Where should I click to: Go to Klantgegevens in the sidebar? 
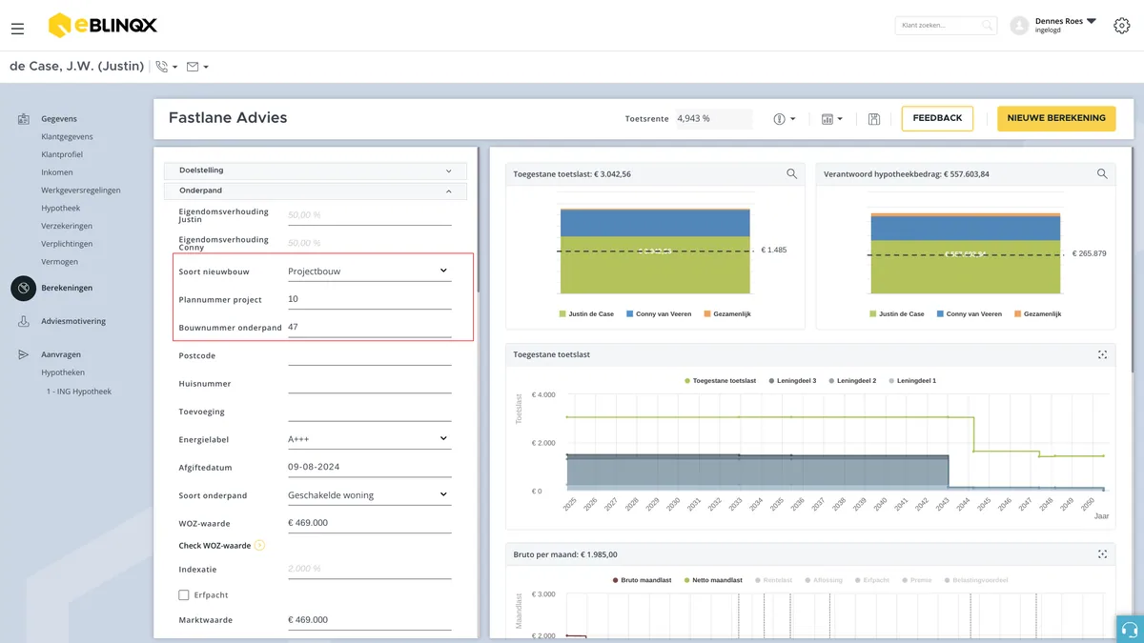(x=67, y=137)
